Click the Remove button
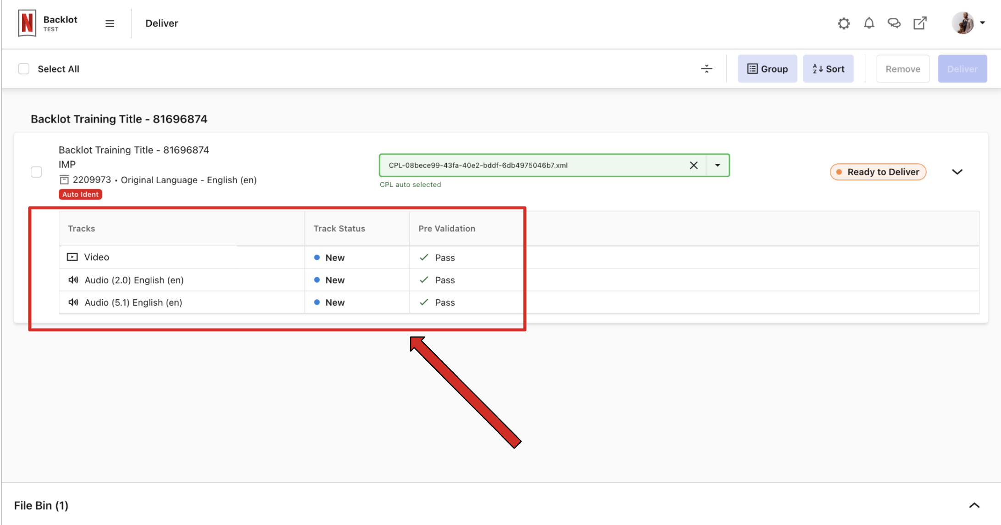 (x=902, y=68)
